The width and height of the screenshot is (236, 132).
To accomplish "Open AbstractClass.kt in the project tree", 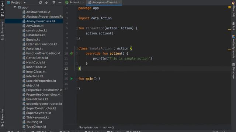I will pos(38,12).
